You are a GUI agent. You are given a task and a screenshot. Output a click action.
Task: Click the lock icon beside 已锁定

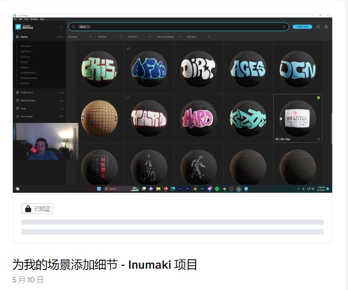click(x=28, y=209)
